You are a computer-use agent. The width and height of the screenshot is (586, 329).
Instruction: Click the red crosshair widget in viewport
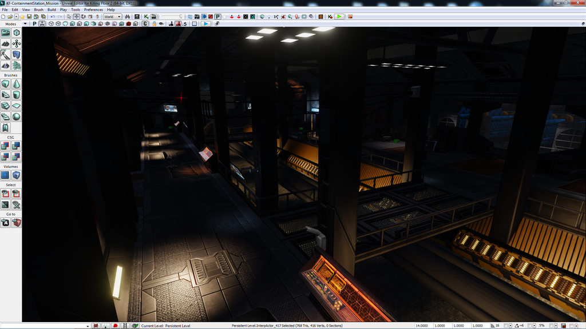[181, 98]
